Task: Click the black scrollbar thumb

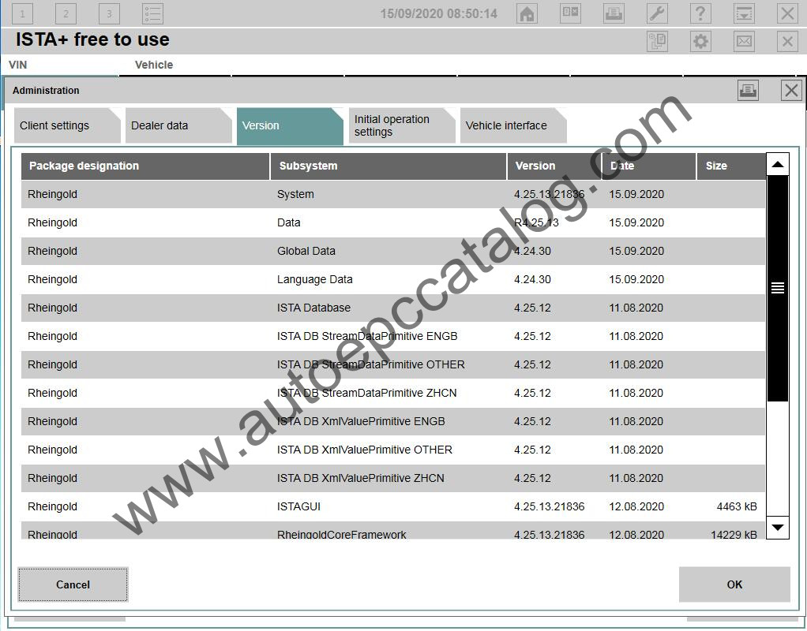Action: [x=778, y=288]
